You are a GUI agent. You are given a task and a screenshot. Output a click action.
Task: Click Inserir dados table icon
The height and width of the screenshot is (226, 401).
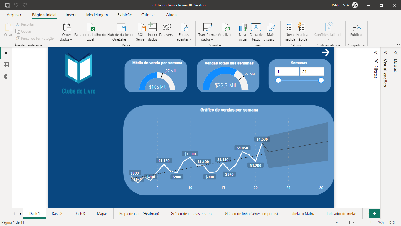coord(152,27)
